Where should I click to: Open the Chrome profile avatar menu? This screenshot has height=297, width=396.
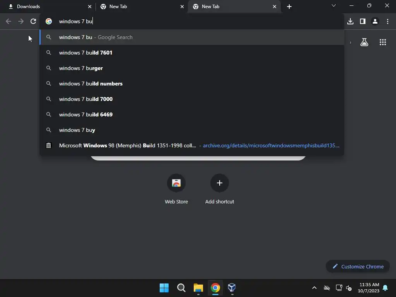(x=375, y=21)
